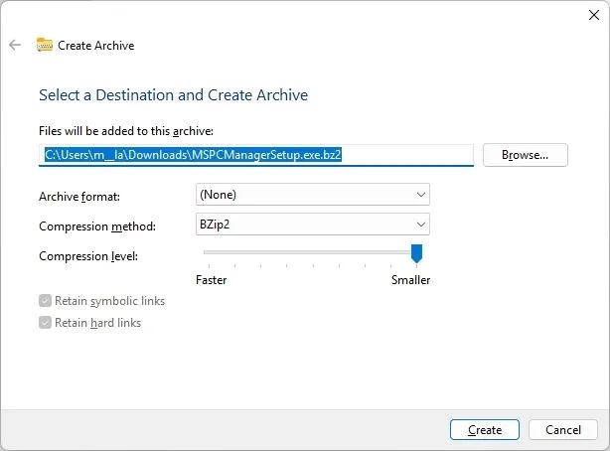
Task: Click the Faster label under the slider
Action: click(x=212, y=280)
